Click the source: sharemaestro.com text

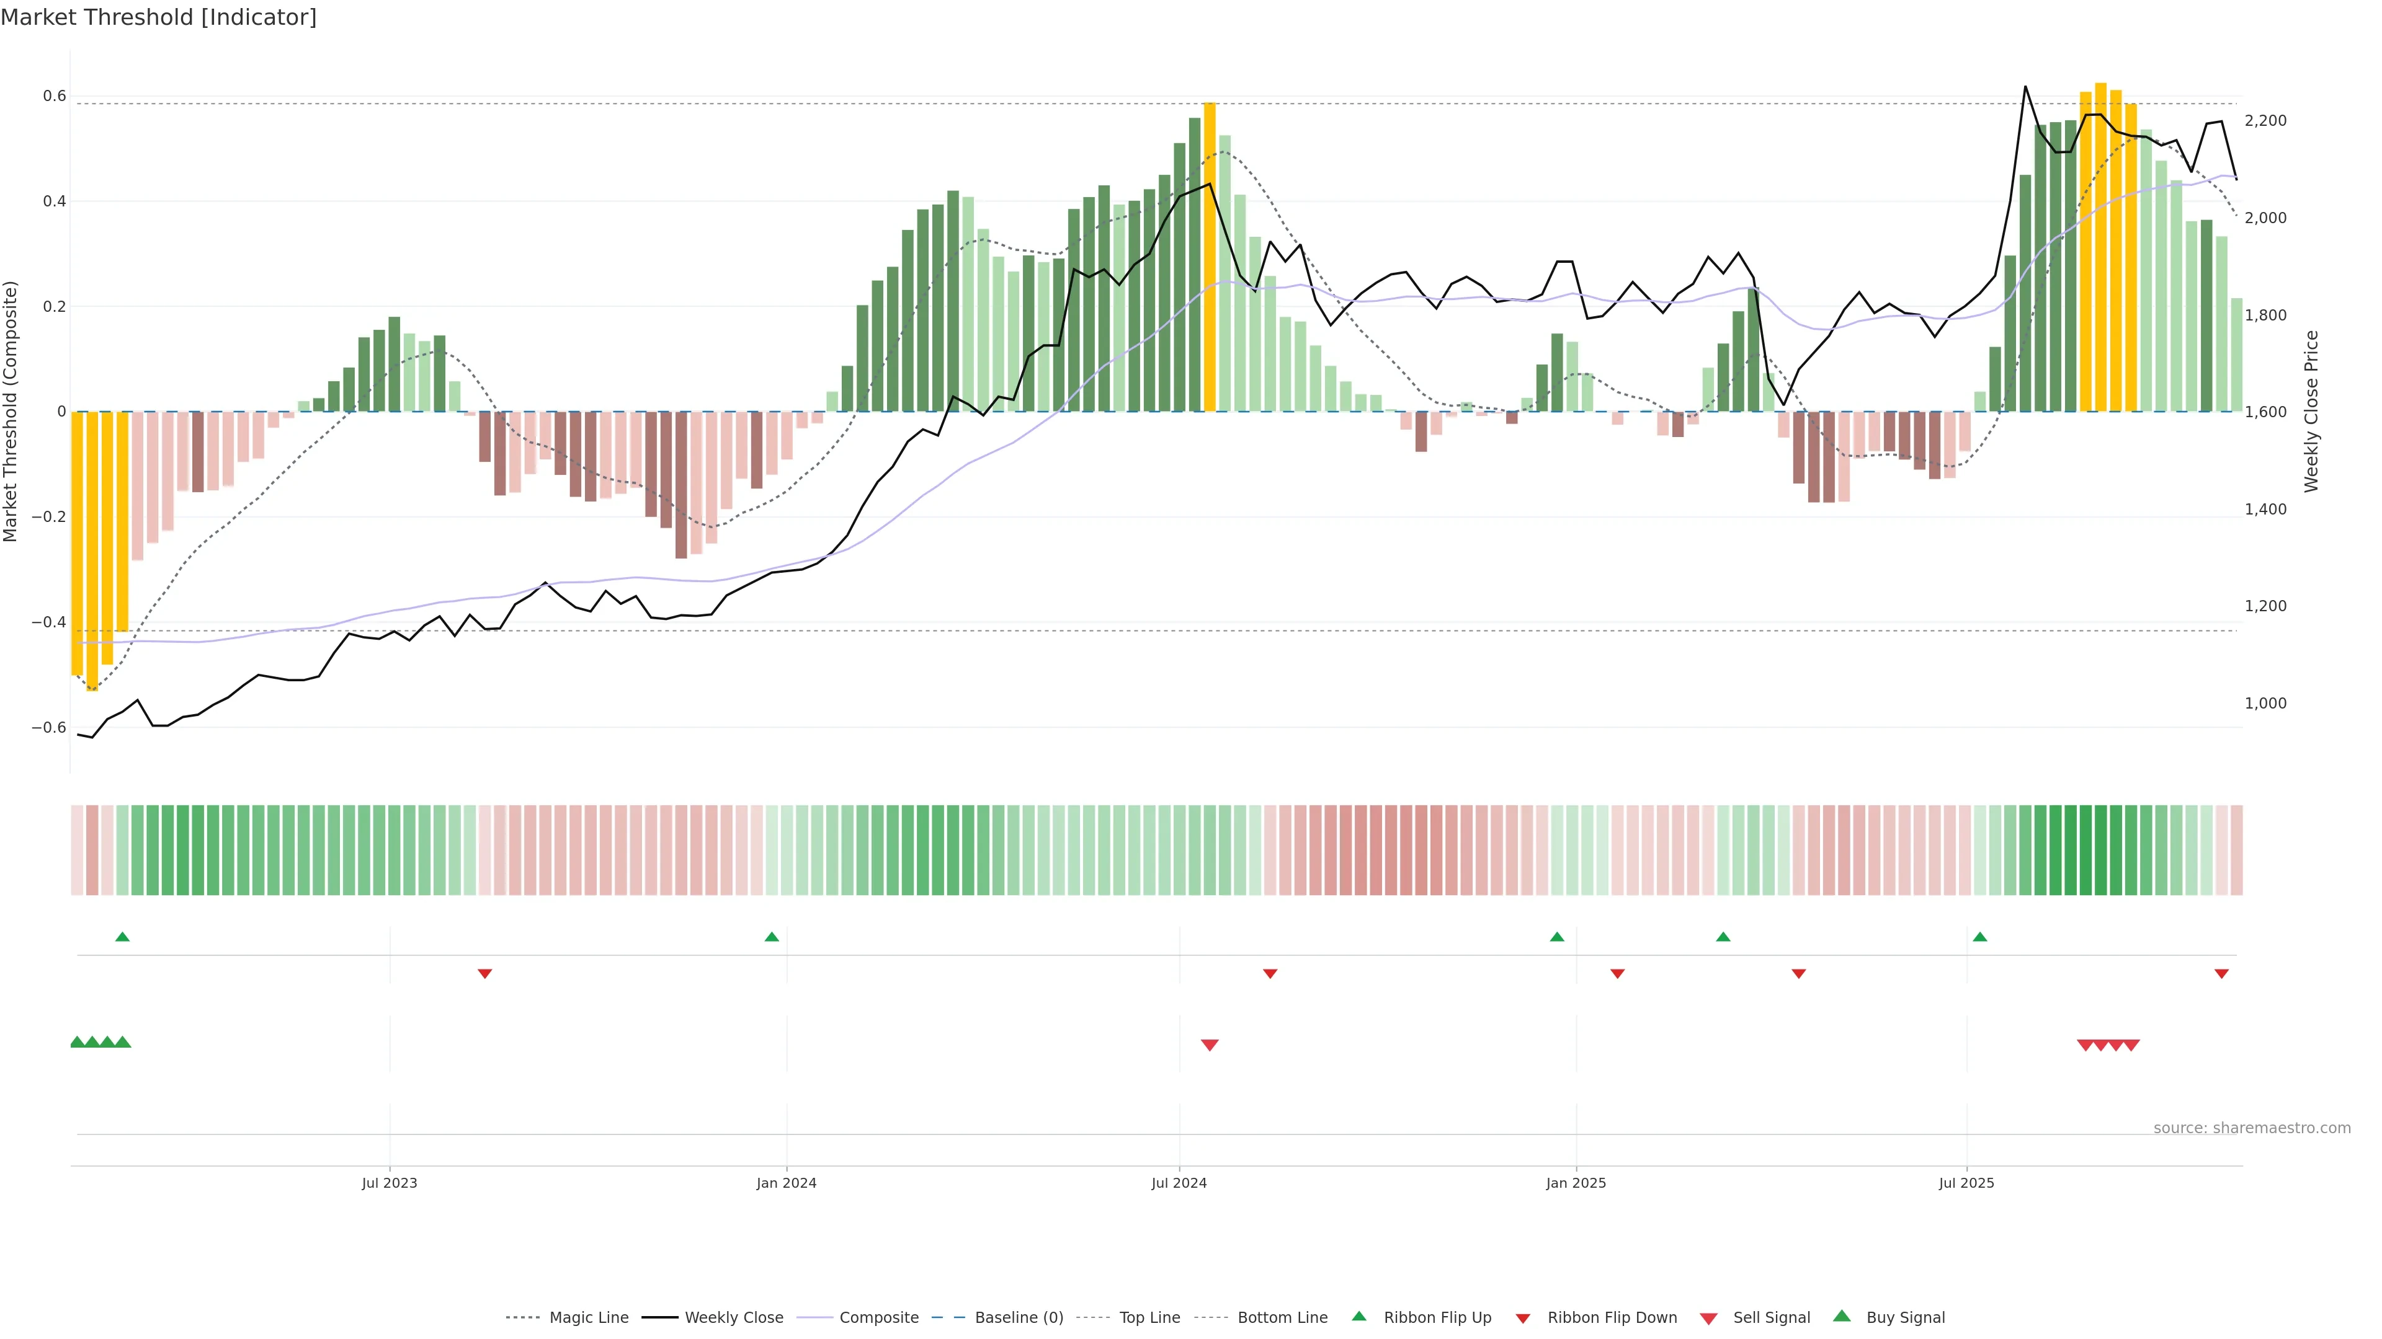pyautogui.click(x=2252, y=1128)
